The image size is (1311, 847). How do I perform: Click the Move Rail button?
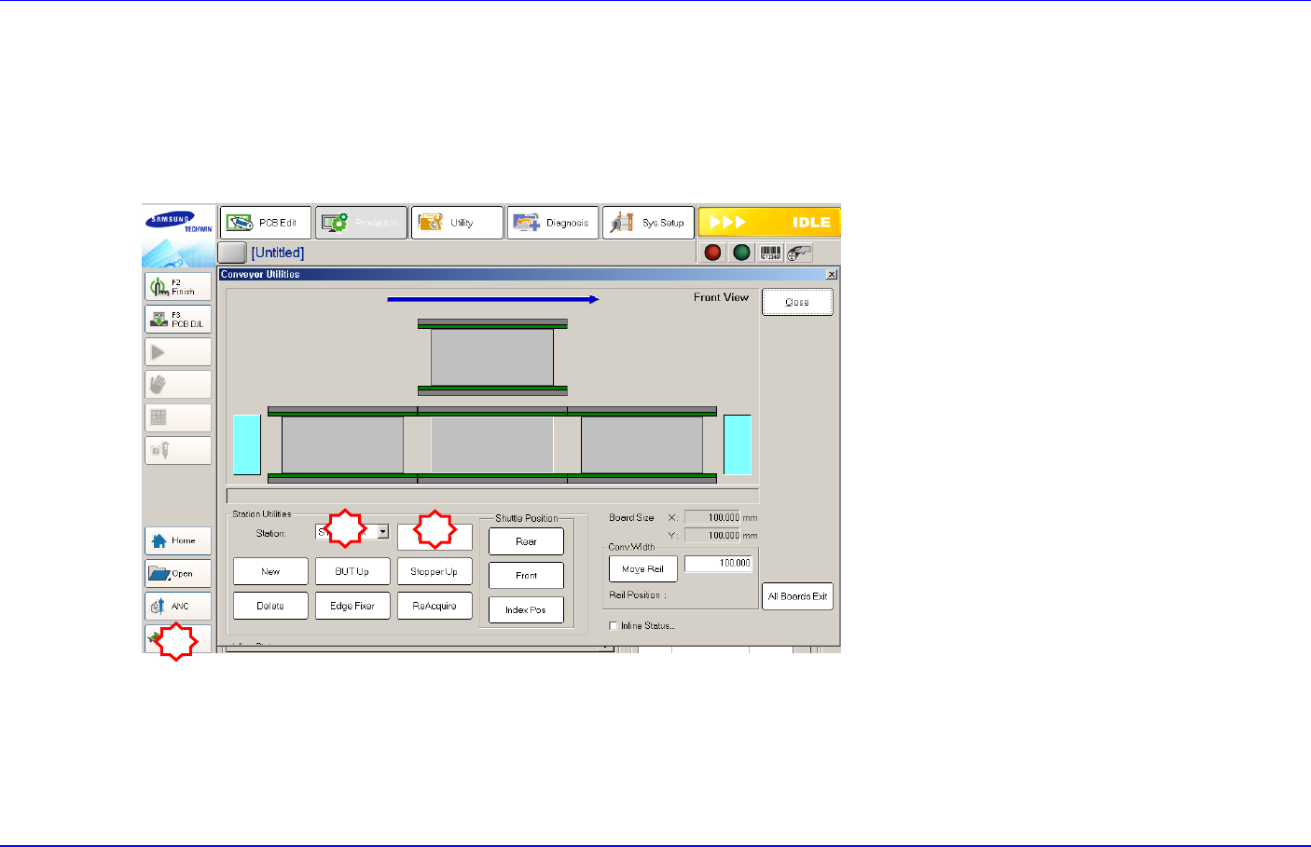643,568
